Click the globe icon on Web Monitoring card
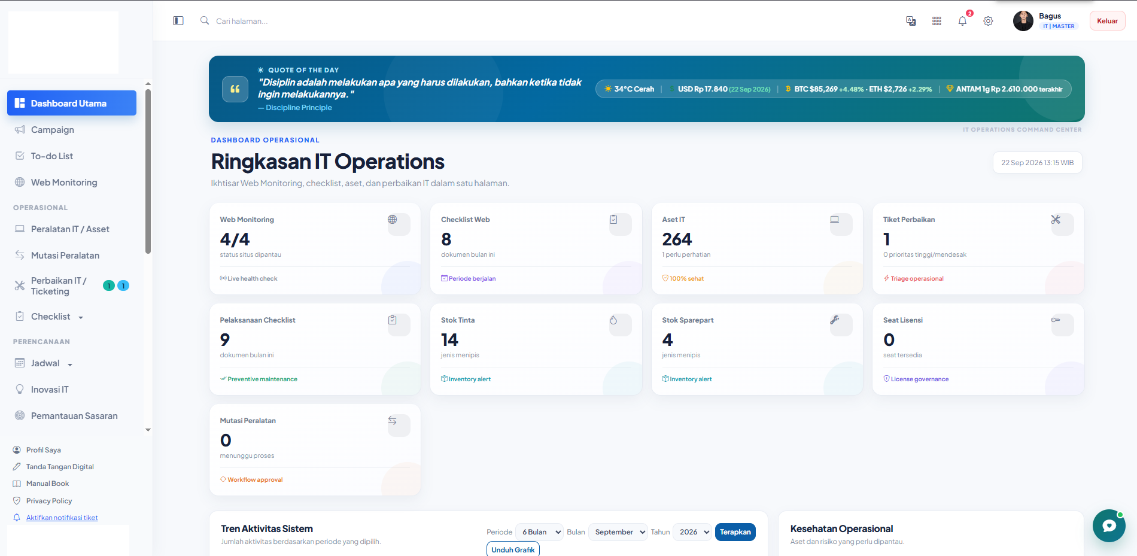This screenshot has width=1137, height=556. coord(393,220)
